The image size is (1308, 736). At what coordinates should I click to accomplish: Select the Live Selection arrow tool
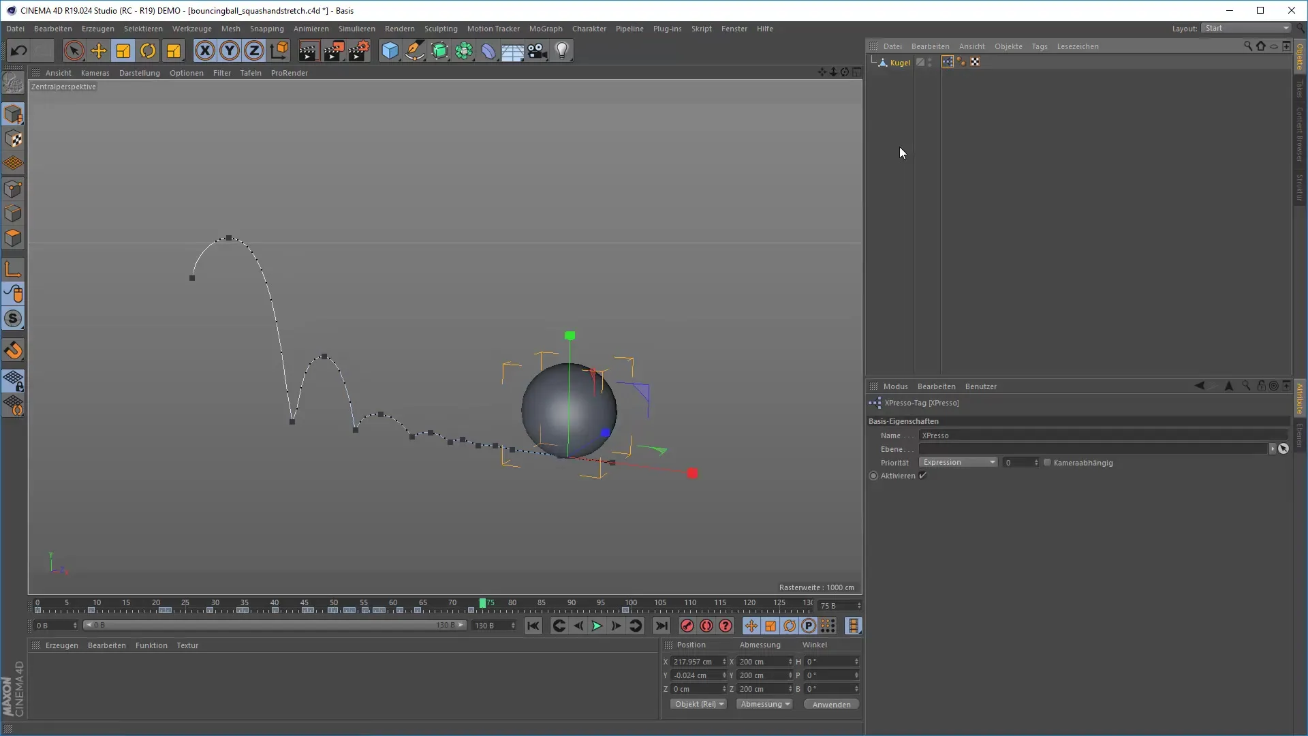tap(74, 50)
